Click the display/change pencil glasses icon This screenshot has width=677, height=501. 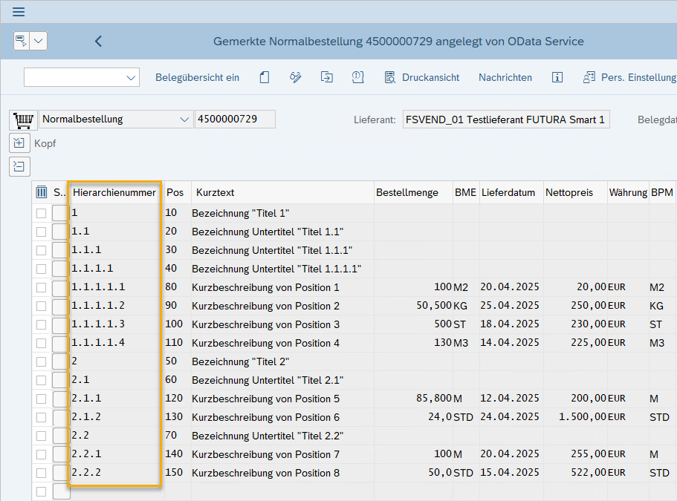point(295,77)
